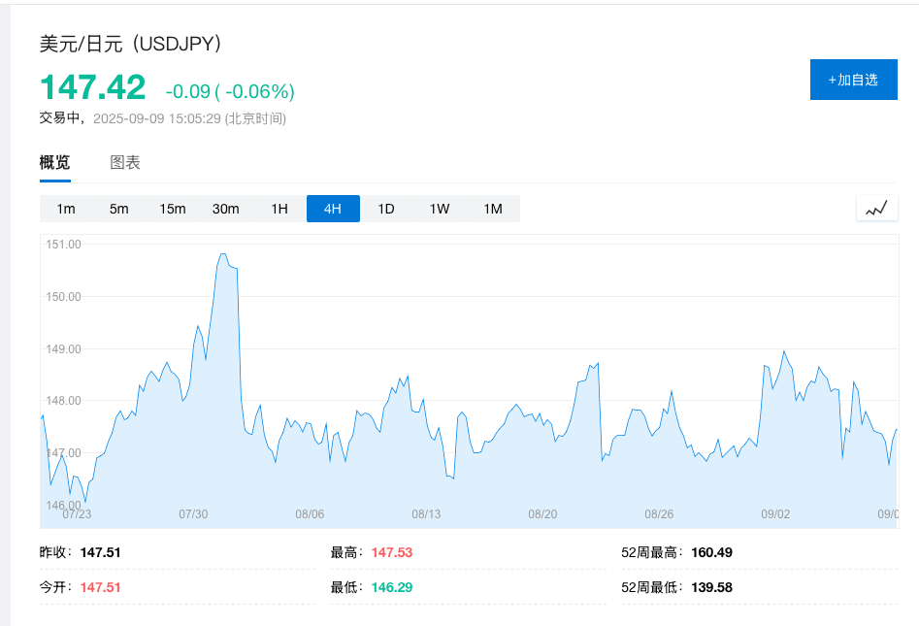The image size is (919, 626).
Task: Select the 1H timeframe
Action: point(279,209)
